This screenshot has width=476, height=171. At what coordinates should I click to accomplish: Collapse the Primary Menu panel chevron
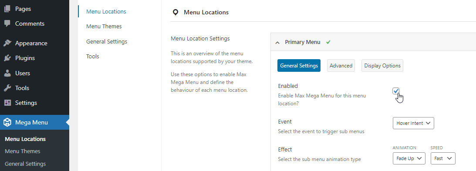(277, 43)
